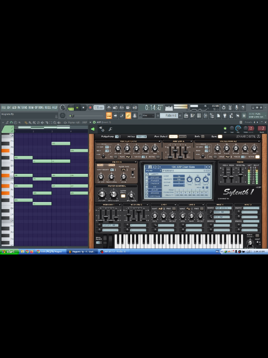This screenshot has height=358, width=268.
Task: Open the Sylenth1 display MENU button
Action: pos(153,171)
